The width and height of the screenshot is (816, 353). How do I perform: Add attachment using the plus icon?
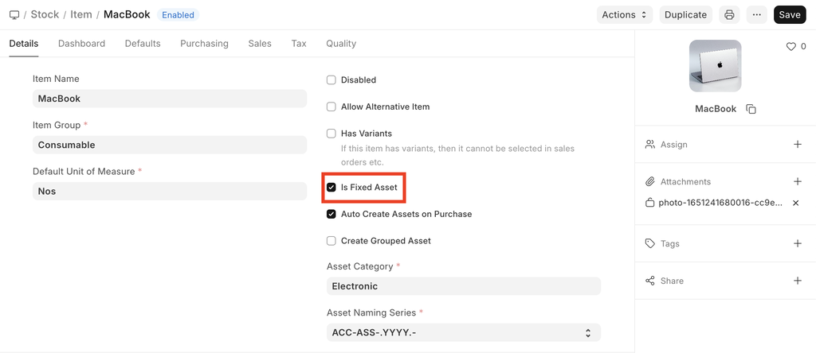[x=798, y=182]
